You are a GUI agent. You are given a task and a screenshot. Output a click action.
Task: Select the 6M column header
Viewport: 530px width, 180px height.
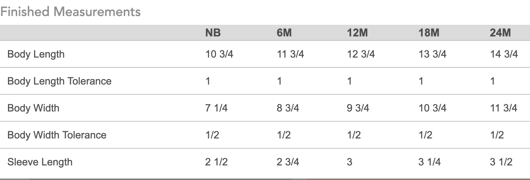pos(284,33)
